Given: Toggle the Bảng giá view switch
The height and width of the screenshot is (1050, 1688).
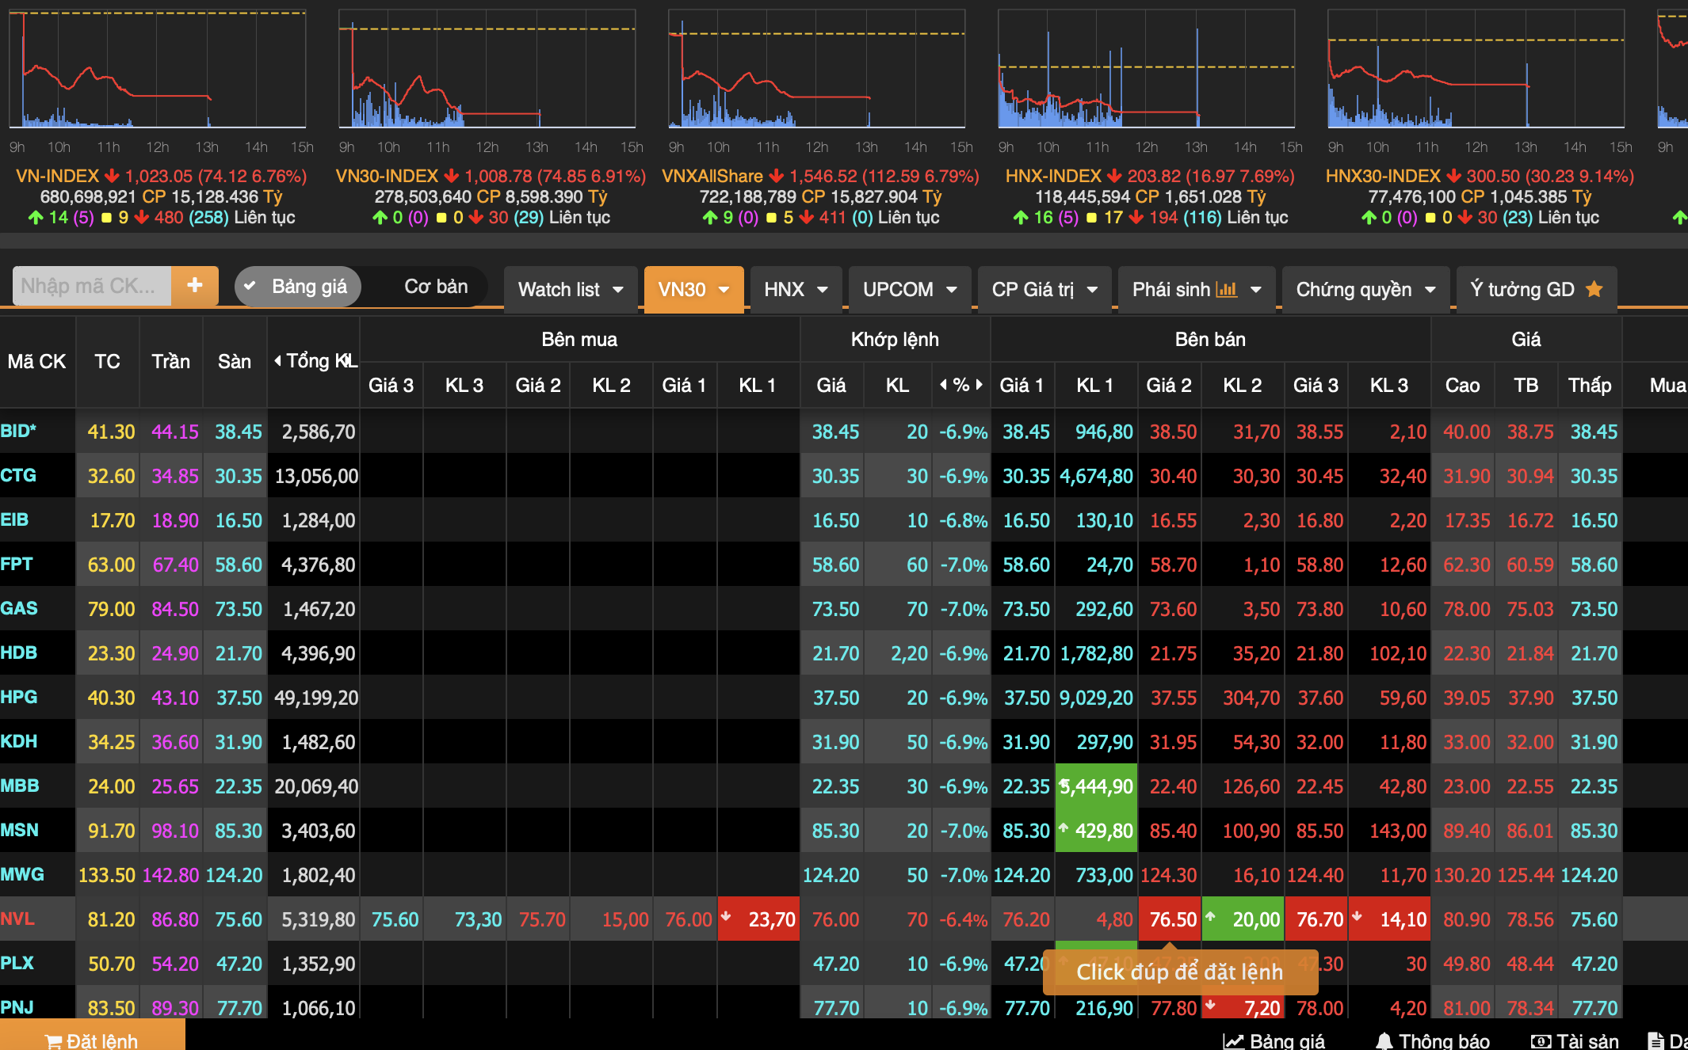Looking at the screenshot, I should 298,287.
